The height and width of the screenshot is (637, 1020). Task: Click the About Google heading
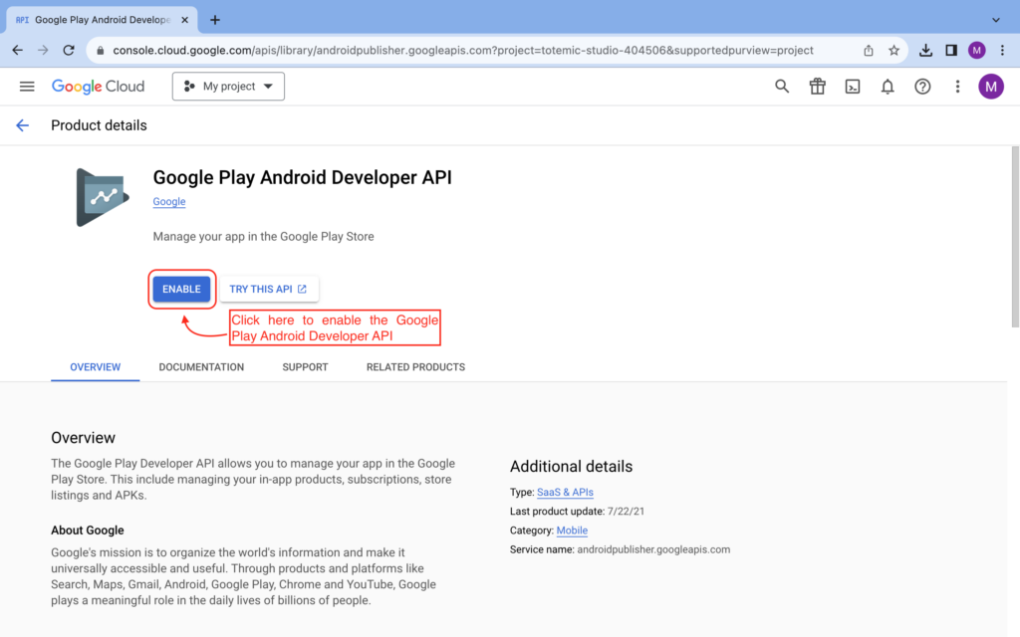point(88,531)
